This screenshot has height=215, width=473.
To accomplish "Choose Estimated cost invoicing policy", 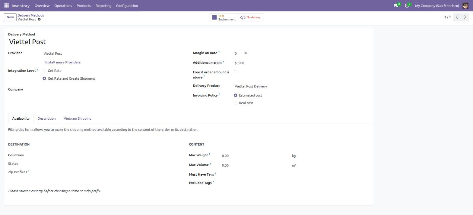I will coord(236,95).
